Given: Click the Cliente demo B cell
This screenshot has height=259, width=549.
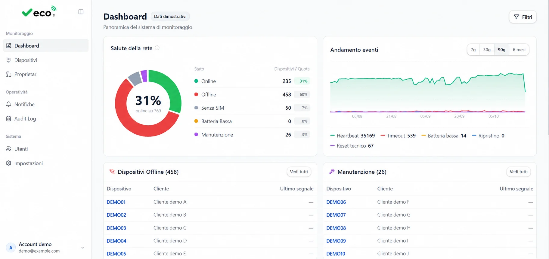Looking at the screenshot, I should (170, 215).
